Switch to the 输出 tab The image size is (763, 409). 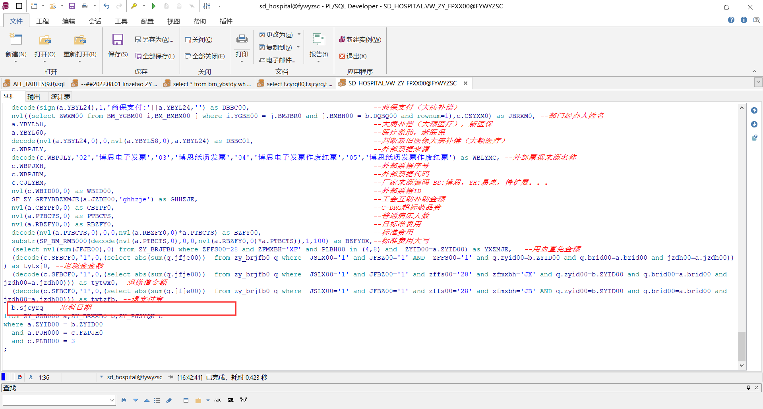point(34,96)
